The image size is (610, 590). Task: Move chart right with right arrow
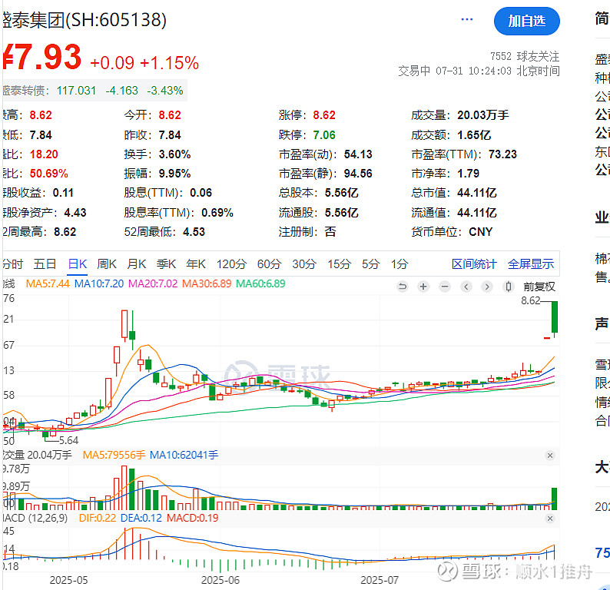pos(486,287)
